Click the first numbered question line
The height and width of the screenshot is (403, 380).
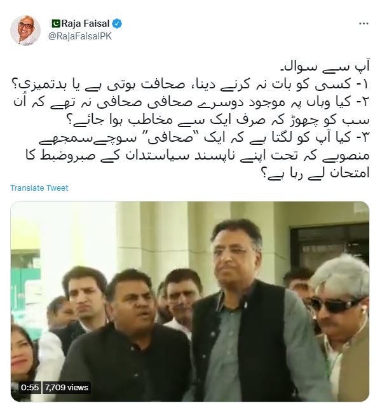pyautogui.click(x=191, y=85)
